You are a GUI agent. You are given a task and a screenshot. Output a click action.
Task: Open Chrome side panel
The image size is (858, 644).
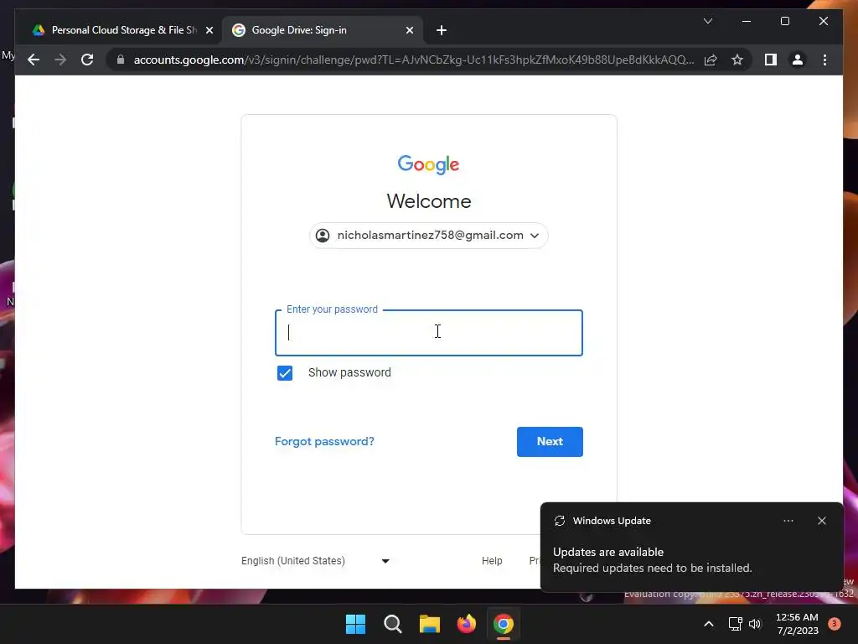[771, 60]
